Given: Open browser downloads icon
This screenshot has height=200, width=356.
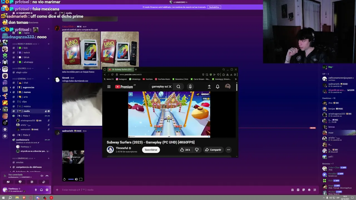Looking at the screenshot, I should coord(231,74).
